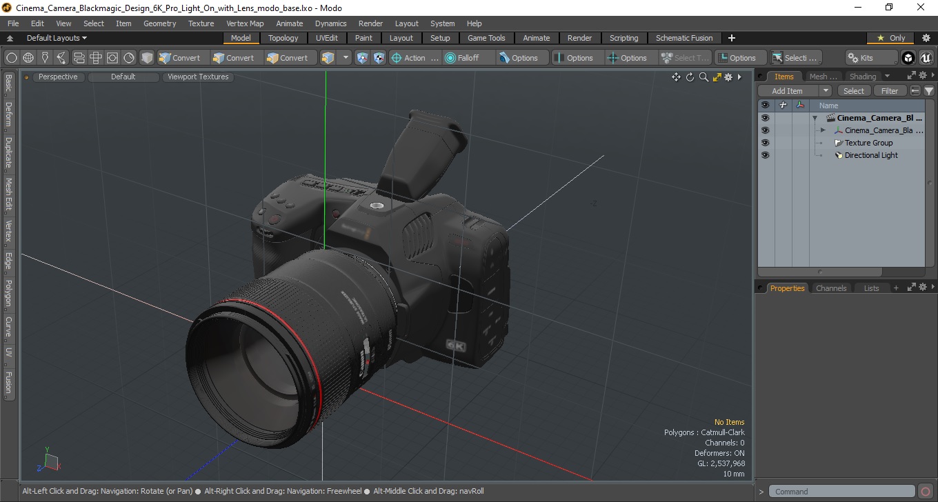Image resolution: width=938 pixels, height=502 pixels.
Task: Toggle the viewport lock dot beside Perspective
Action: tap(27, 77)
